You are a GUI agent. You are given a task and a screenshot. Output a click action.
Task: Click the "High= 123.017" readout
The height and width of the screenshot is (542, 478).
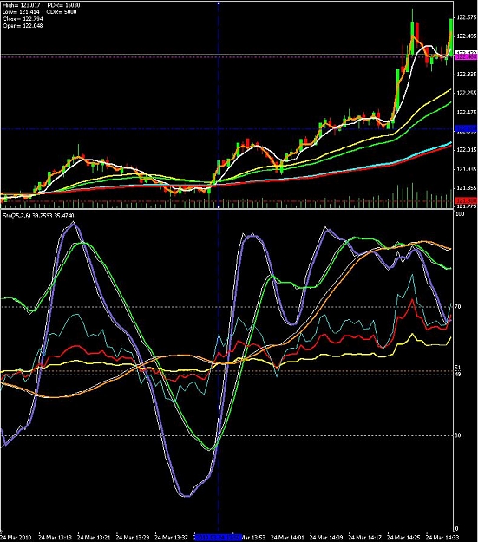point(21,5)
